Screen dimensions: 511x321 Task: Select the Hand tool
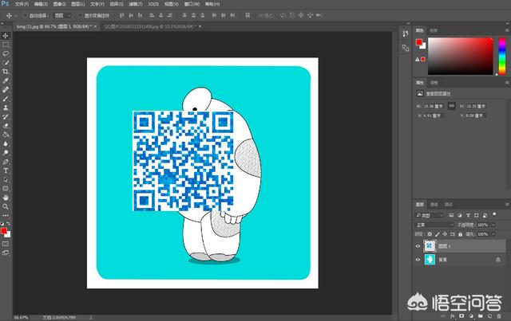tap(6, 198)
